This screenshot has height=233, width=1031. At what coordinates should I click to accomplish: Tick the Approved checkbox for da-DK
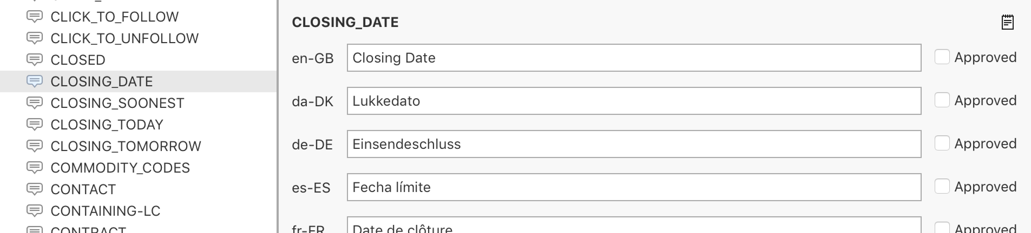942,100
